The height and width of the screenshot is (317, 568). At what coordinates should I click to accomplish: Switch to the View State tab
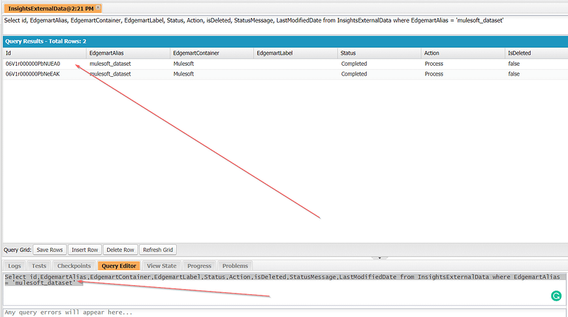point(161,266)
